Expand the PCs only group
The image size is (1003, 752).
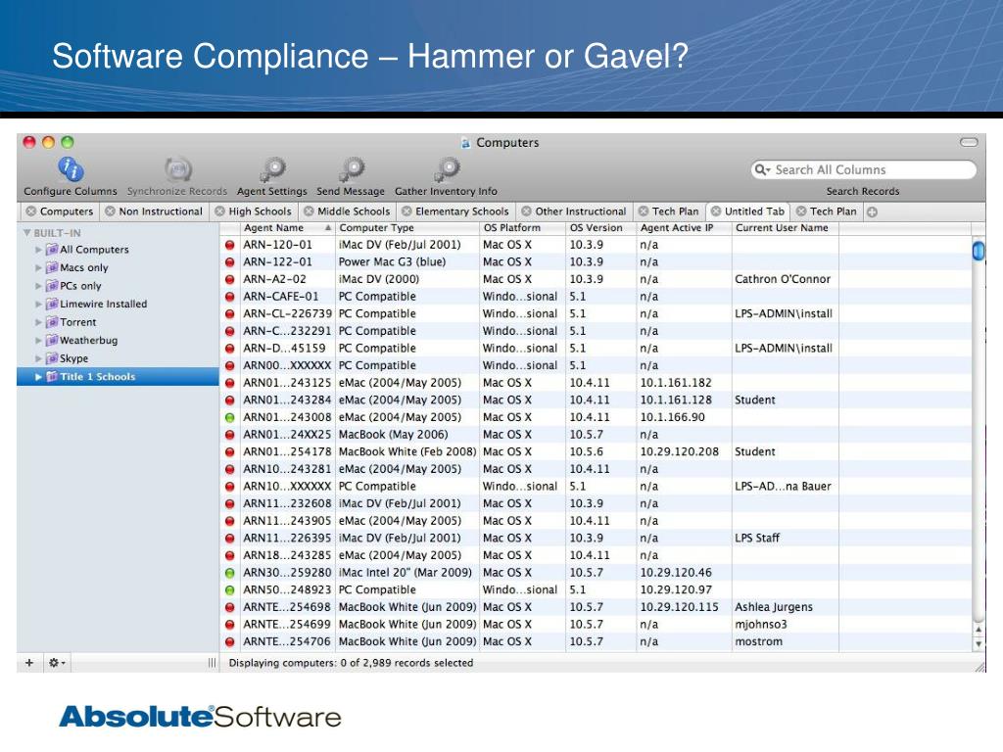(38, 286)
